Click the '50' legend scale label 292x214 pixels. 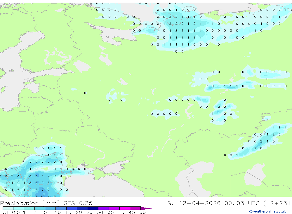pyautogui.click(x=142, y=212)
